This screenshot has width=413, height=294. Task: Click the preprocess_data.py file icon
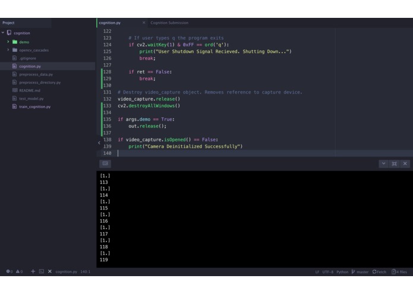[14, 74]
